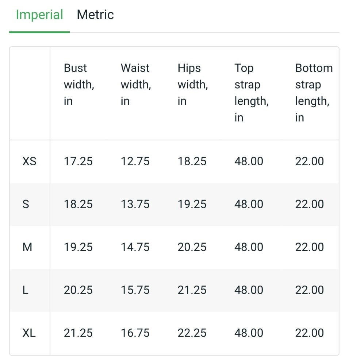Screen dimensions: 345x364
Task: Click the XL hips value 22.25
Action: click(192, 333)
